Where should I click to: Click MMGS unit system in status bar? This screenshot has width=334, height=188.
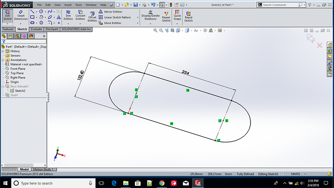[295, 174]
